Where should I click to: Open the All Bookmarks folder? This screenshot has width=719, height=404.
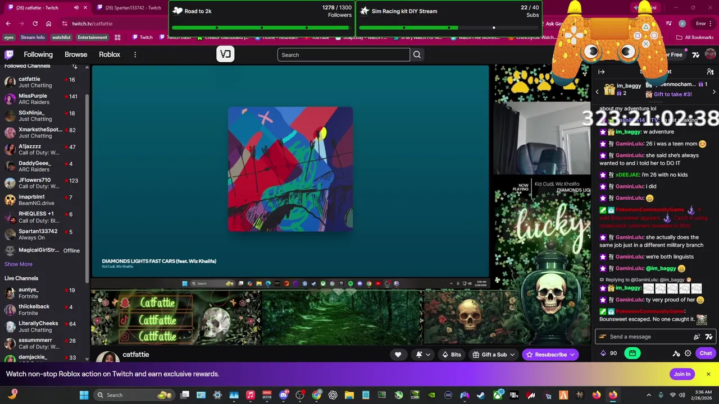(x=695, y=38)
